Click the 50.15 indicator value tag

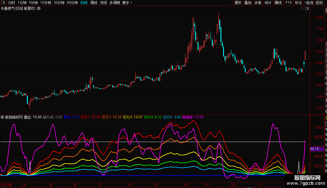click(x=317, y=149)
